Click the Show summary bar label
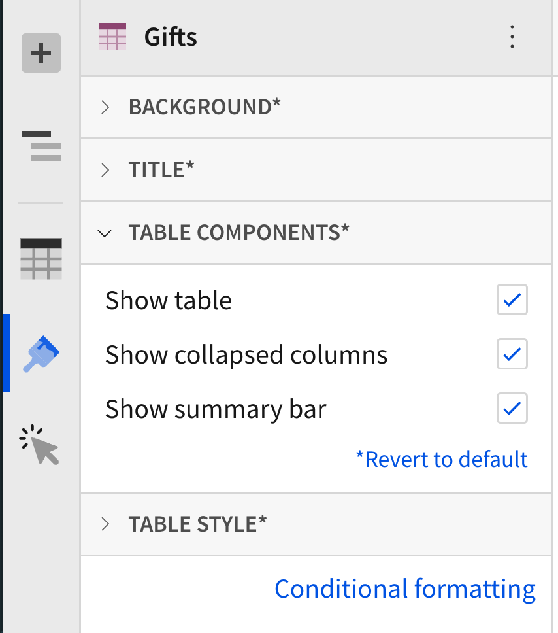 tap(216, 409)
